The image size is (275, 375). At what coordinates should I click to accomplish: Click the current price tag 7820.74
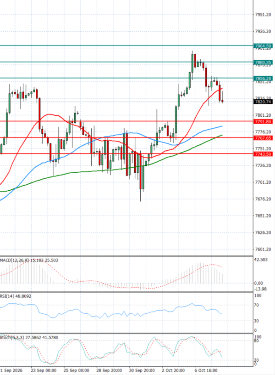coord(263,102)
